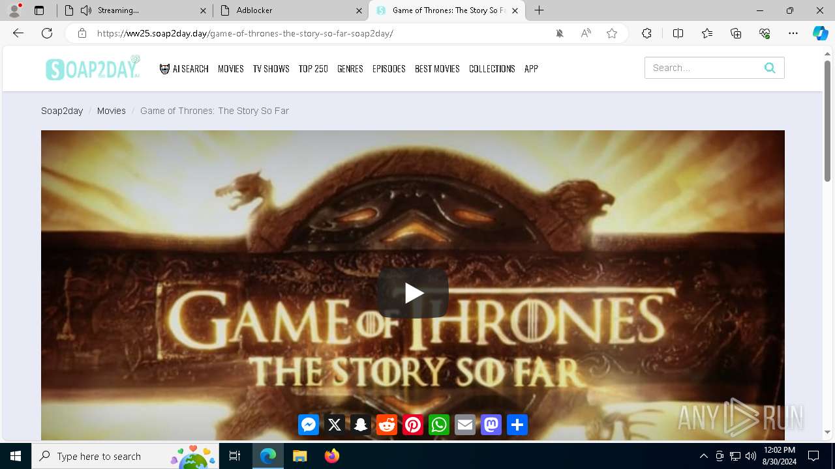835x469 pixels.
Task: Open the notification center icon
Action: point(813,456)
